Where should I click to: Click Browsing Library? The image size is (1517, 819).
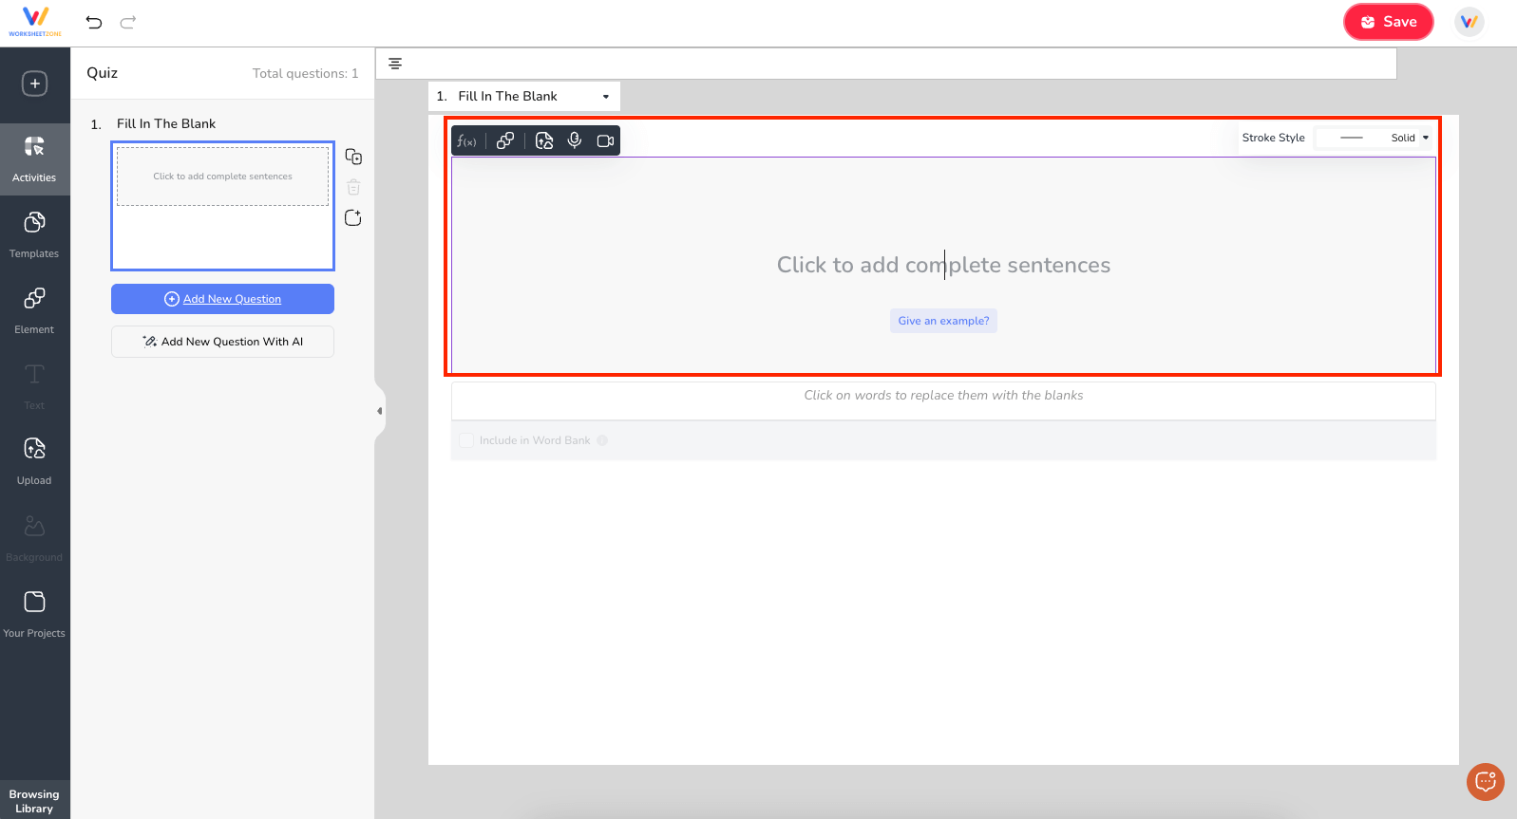coord(35,801)
